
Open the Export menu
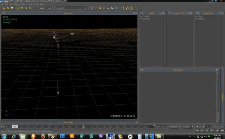coord(29,4)
